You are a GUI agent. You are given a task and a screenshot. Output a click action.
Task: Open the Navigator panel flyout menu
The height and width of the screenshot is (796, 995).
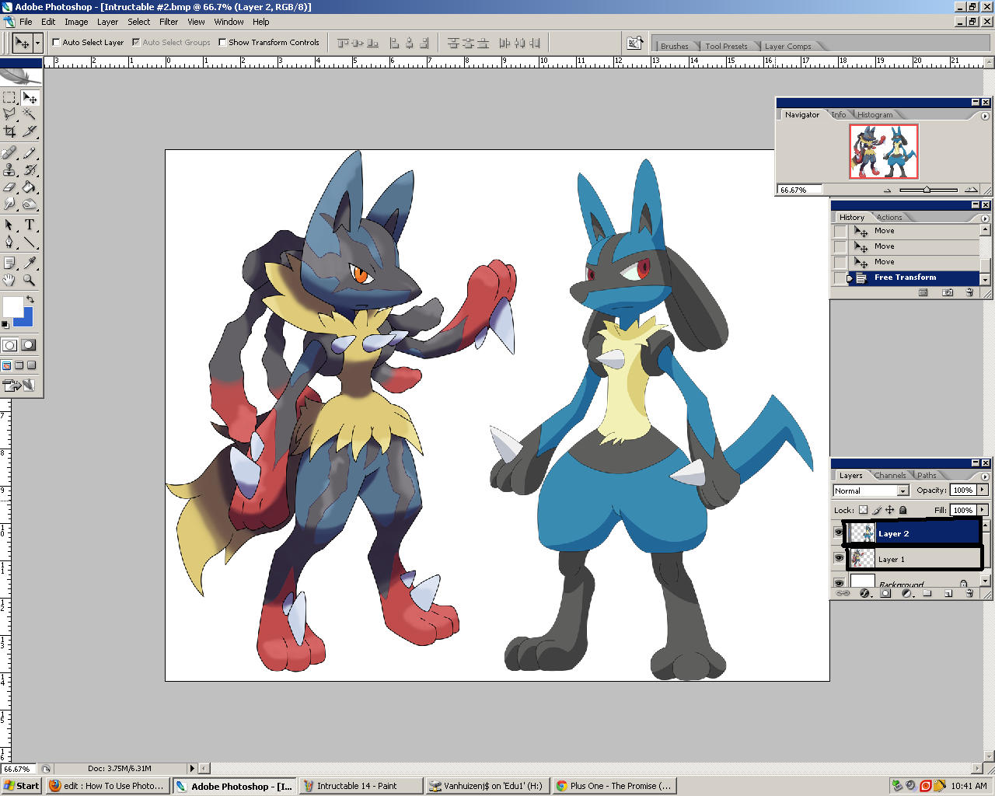pyautogui.click(x=985, y=116)
